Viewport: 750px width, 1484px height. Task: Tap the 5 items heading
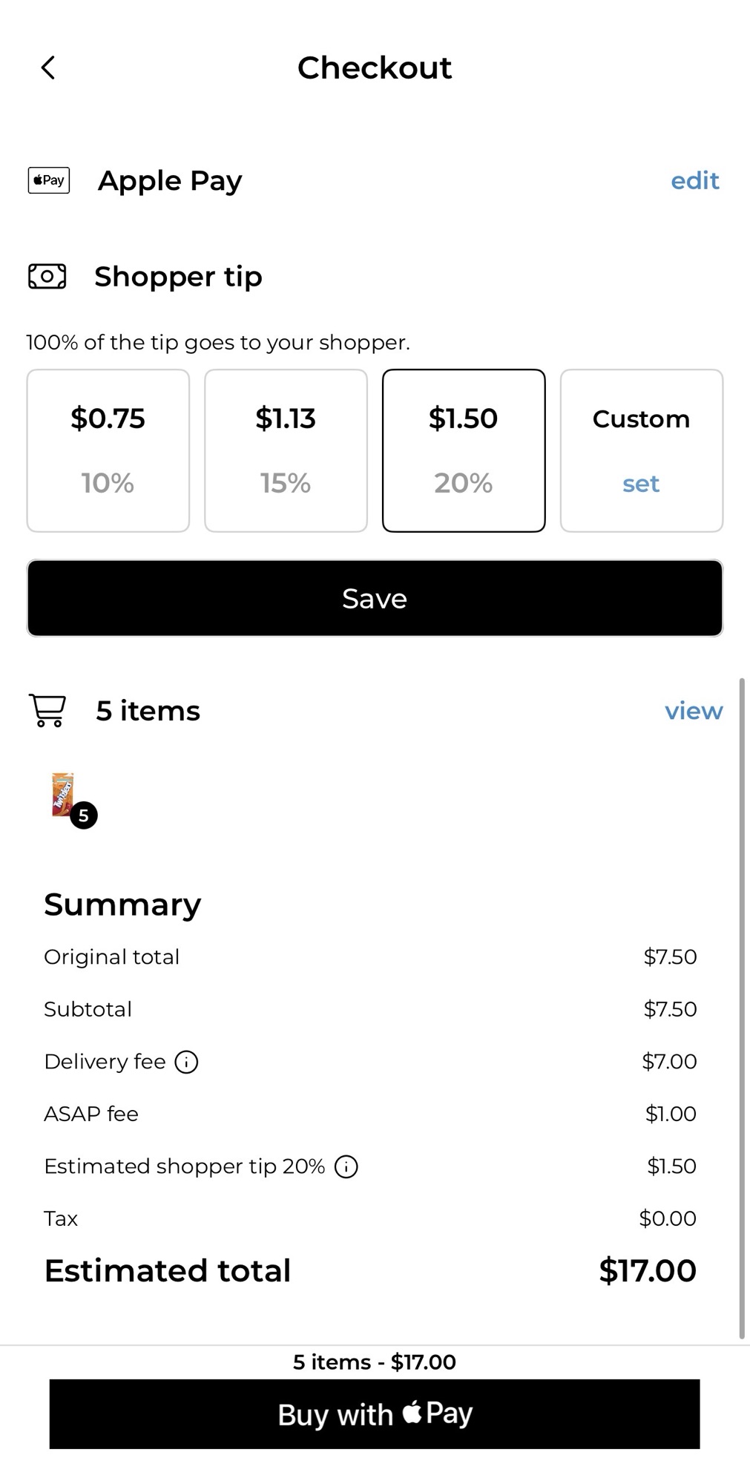[x=148, y=711]
